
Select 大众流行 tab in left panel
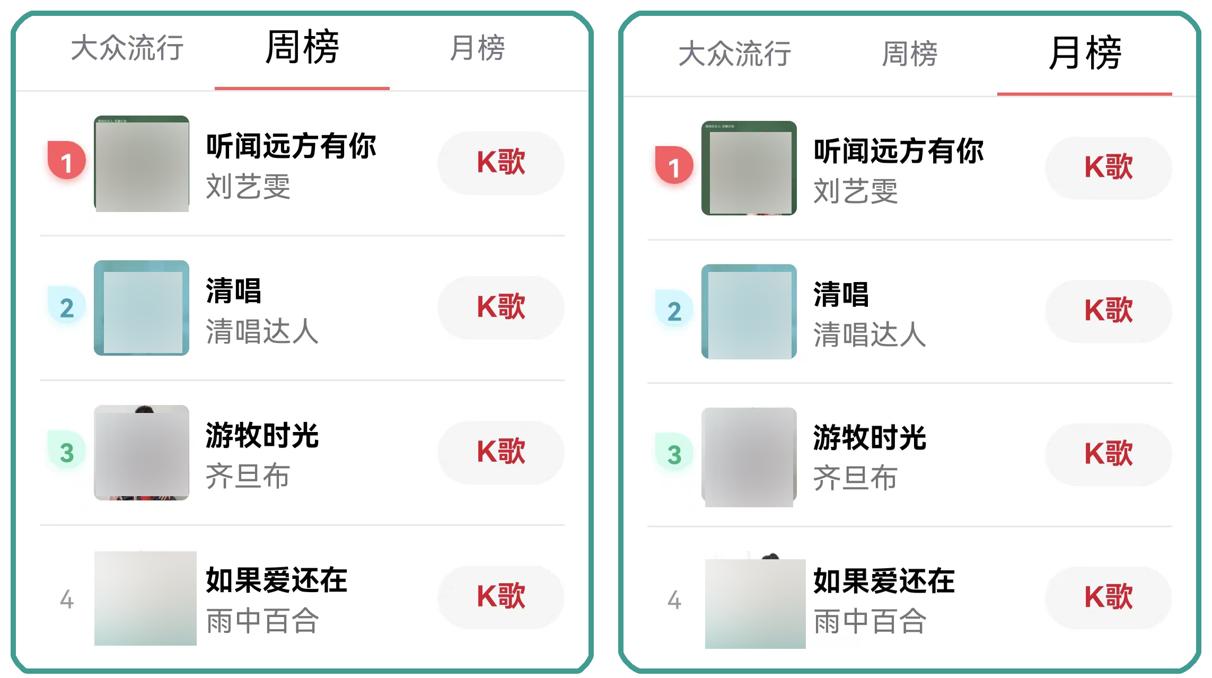[x=127, y=48]
